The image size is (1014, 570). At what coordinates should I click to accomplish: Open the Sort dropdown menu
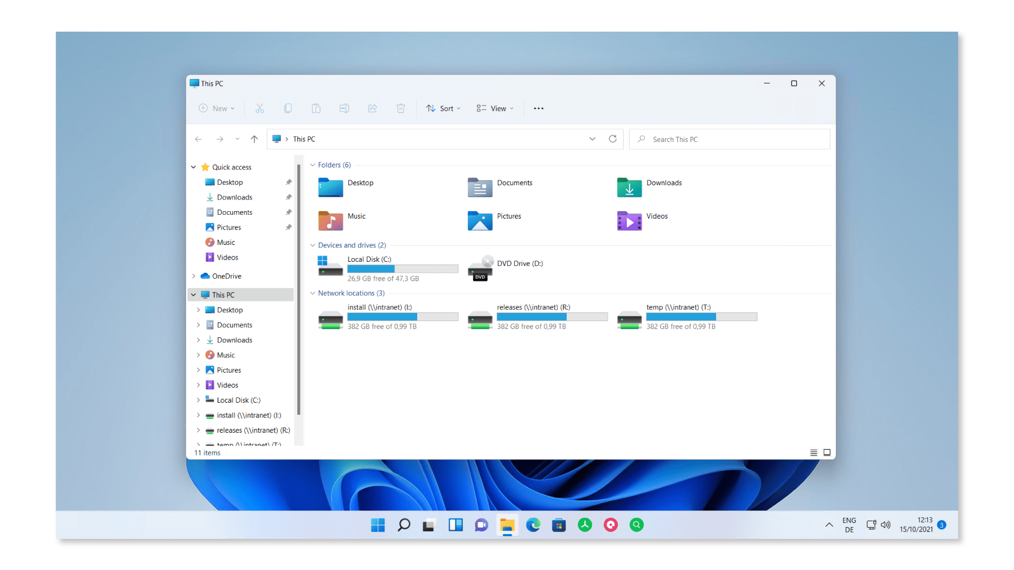coord(443,108)
